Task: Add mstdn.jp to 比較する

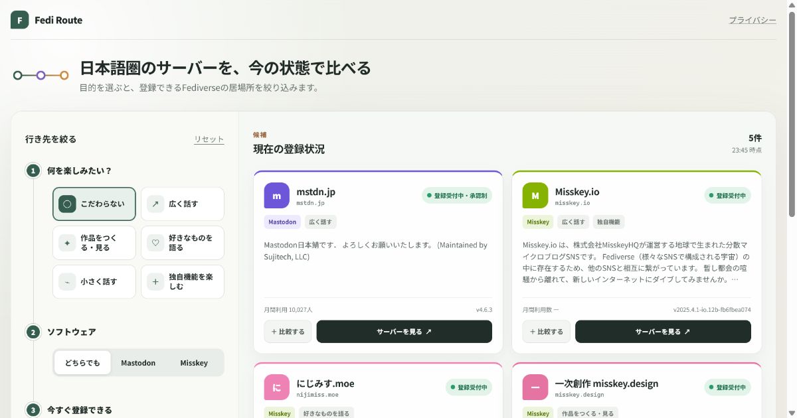Action: [x=288, y=332]
